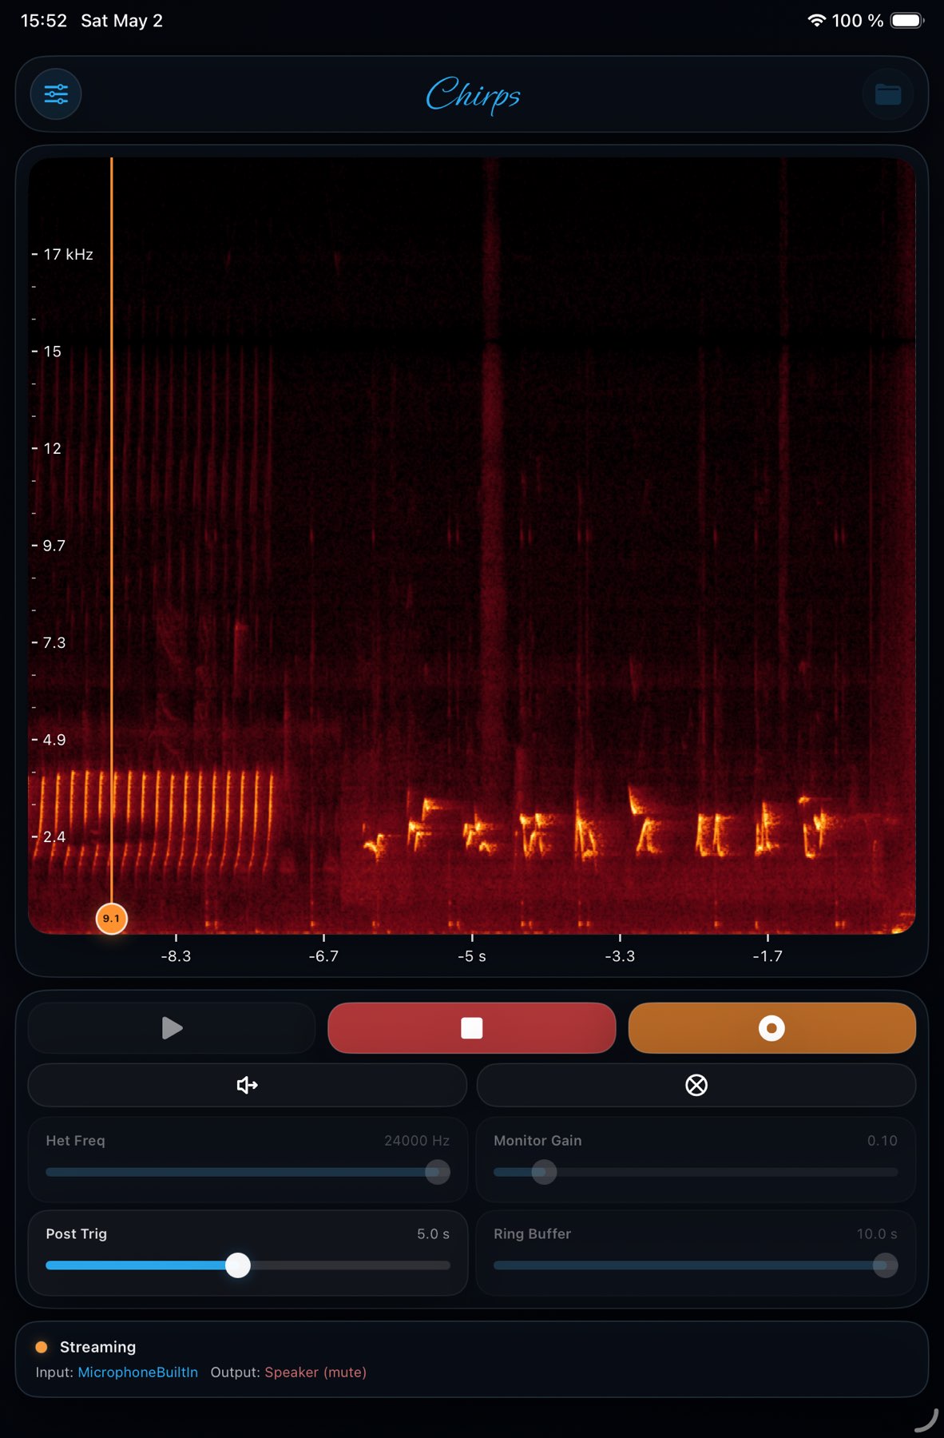Tap the orange Streaming status dot
This screenshot has height=1438, width=944.
(x=42, y=1347)
